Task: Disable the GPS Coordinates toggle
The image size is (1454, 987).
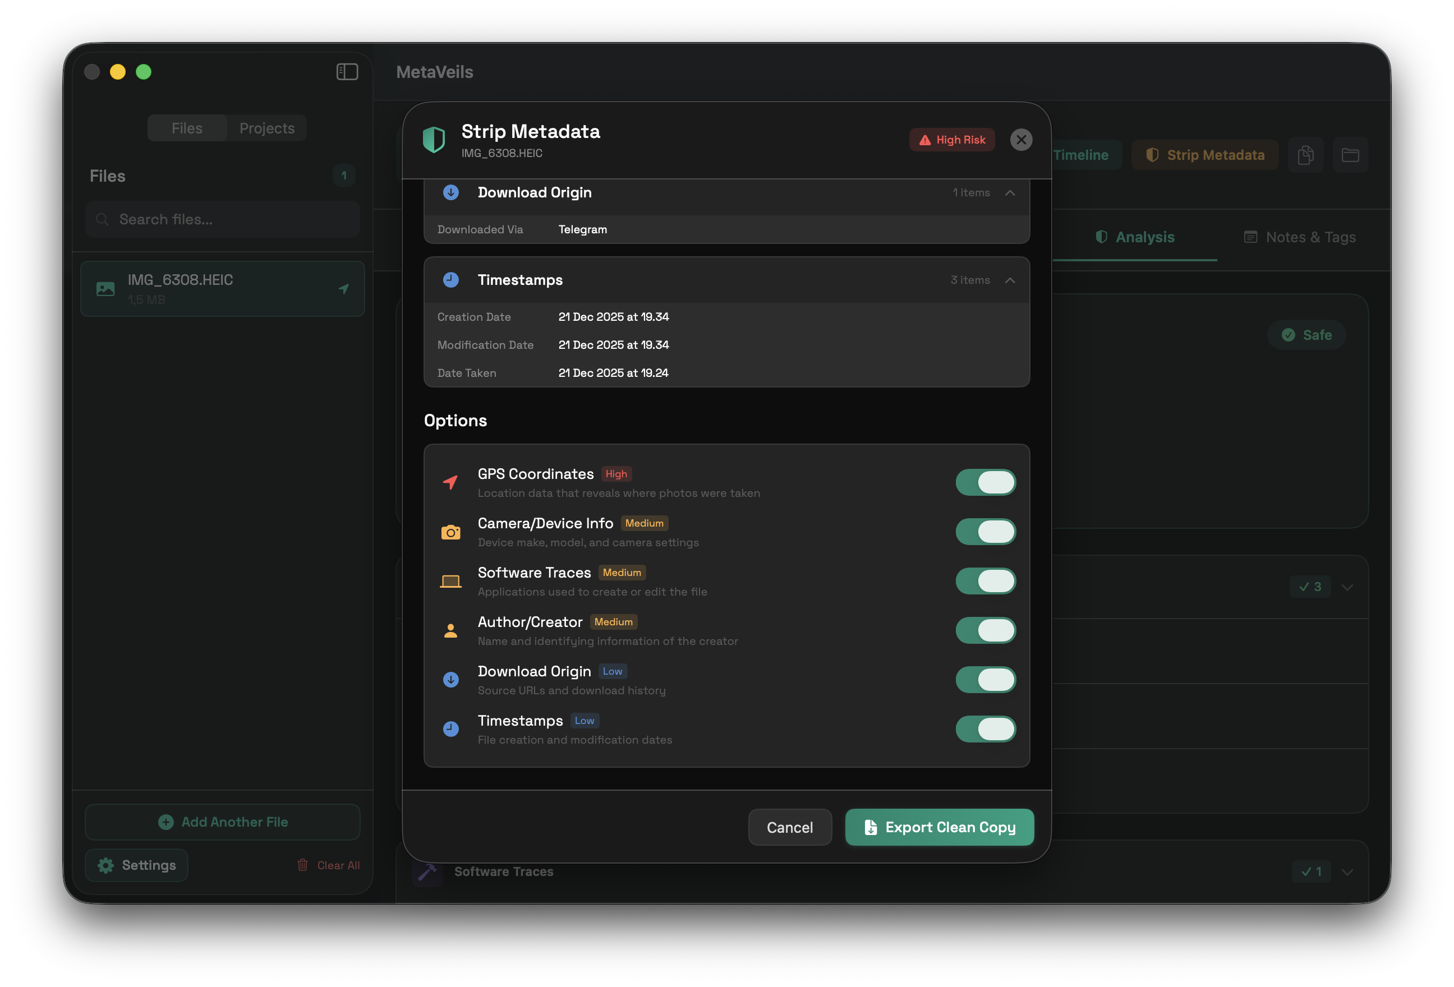Action: tap(986, 482)
